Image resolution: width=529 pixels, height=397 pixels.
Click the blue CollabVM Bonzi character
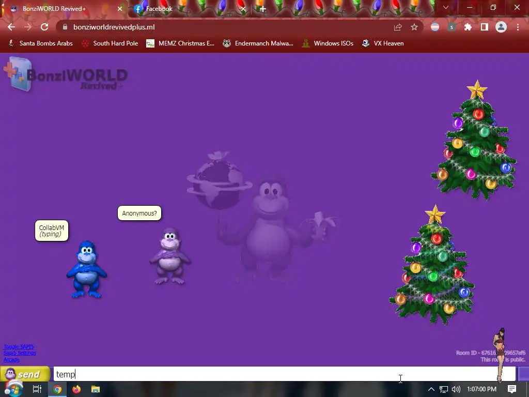(87, 269)
